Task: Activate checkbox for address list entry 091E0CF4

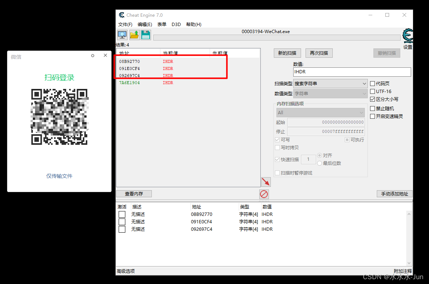Action: coord(122,222)
